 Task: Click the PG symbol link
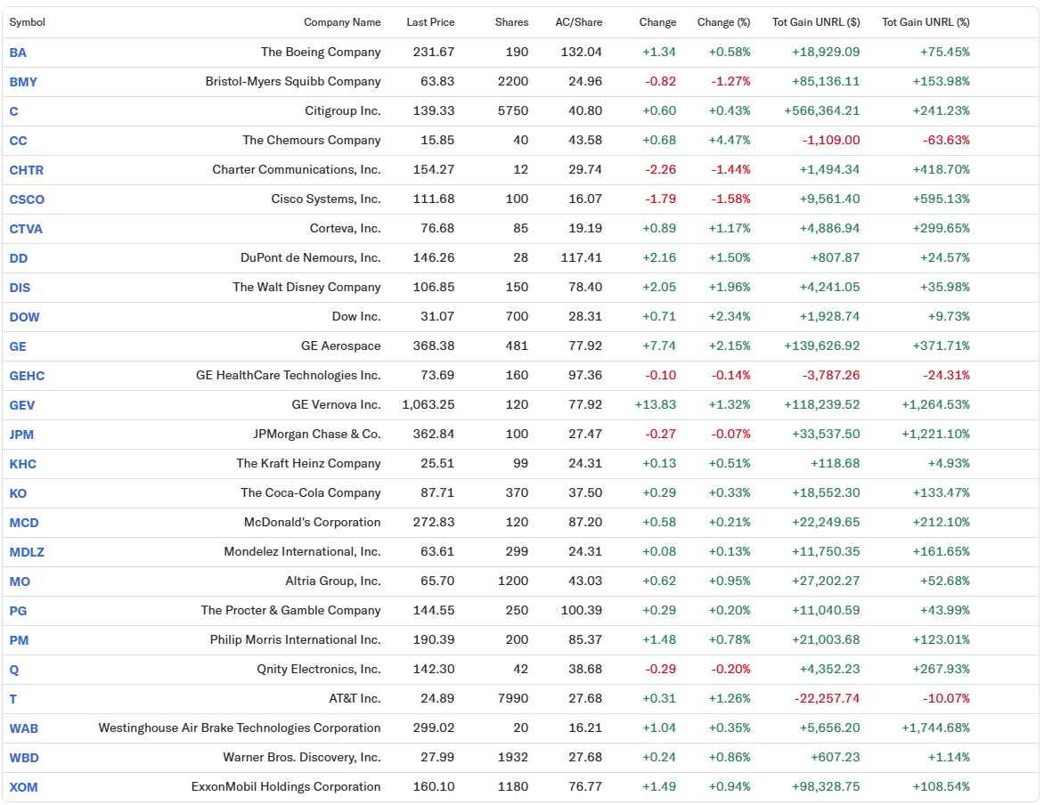(x=18, y=611)
